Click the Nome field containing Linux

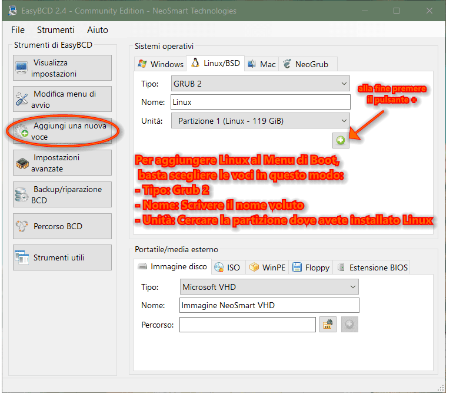[260, 102]
